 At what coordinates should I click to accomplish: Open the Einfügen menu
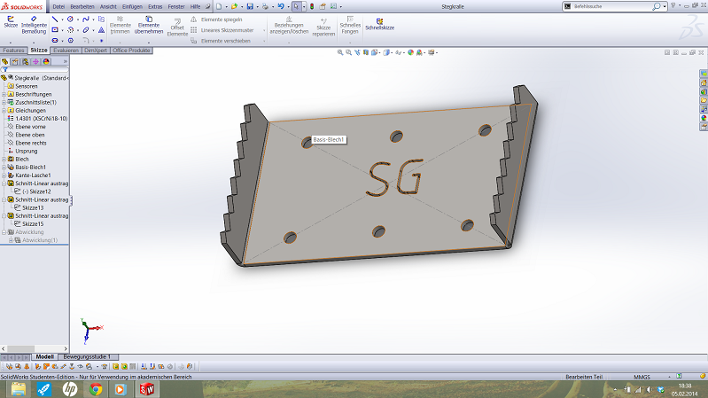pyautogui.click(x=134, y=6)
